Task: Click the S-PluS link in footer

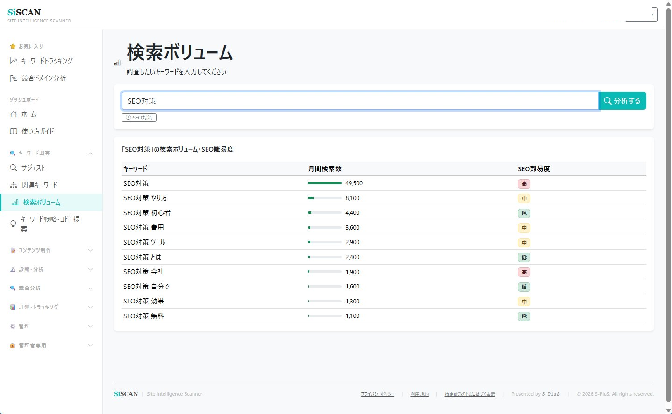Action: (550, 394)
